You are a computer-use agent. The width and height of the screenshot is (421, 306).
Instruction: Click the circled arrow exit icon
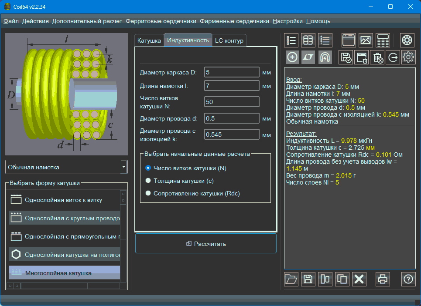click(x=393, y=57)
